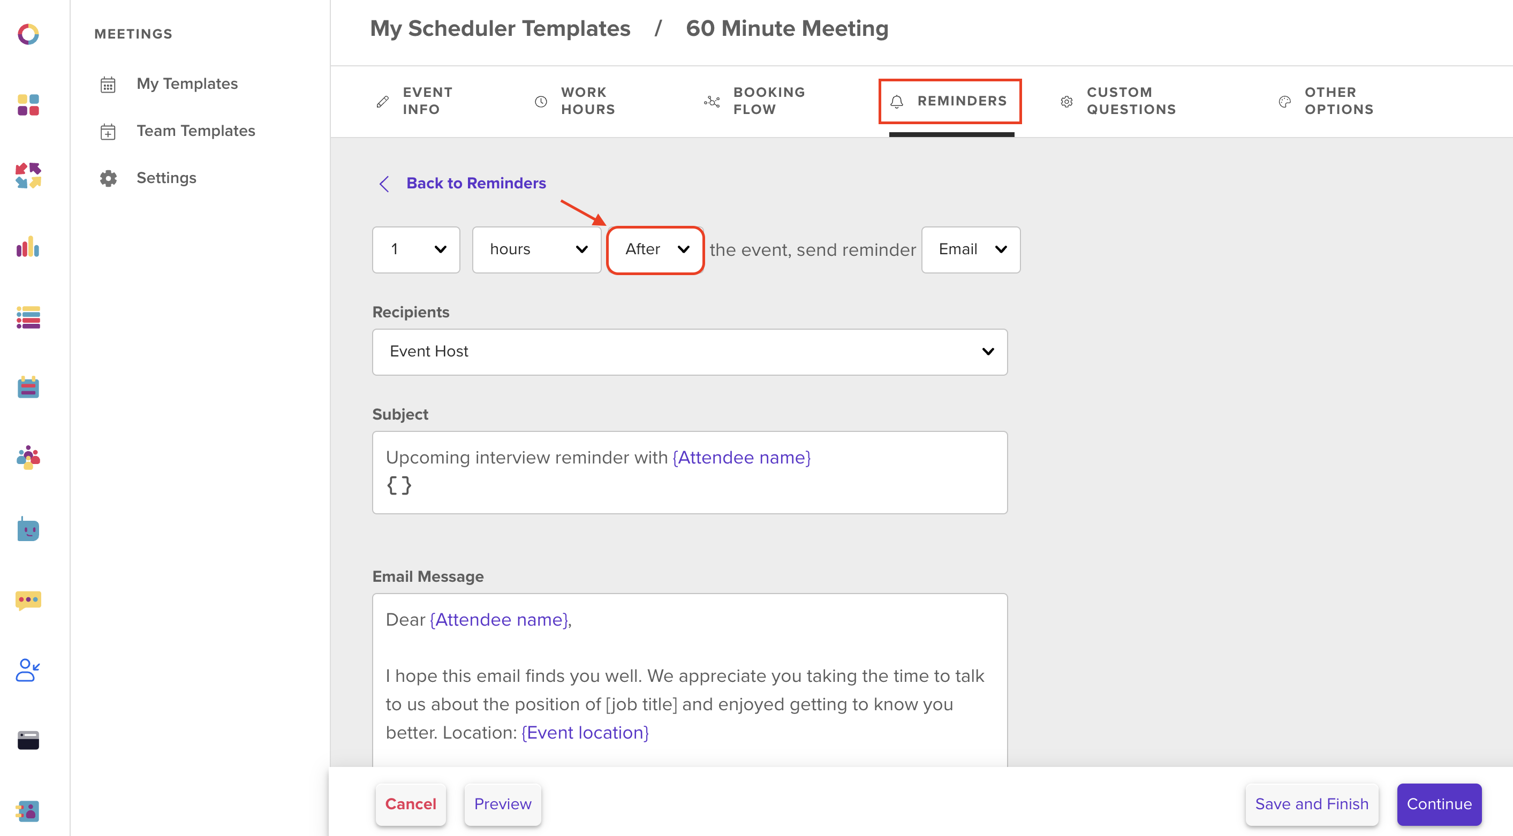Open the blue smiley bot icon
Image resolution: width=1513 pixels, height=836 pixels.
28,529
